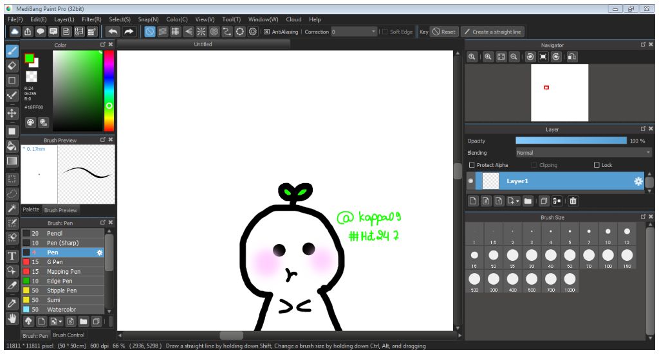
Task: Delete layer with trash icon
Action: pos(573,201)
